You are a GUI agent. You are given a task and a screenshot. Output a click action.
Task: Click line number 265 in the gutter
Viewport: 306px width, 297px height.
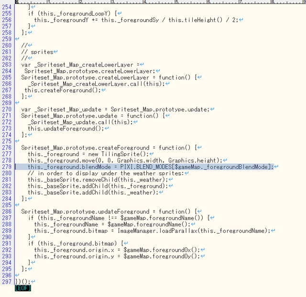tap(7, 77)
